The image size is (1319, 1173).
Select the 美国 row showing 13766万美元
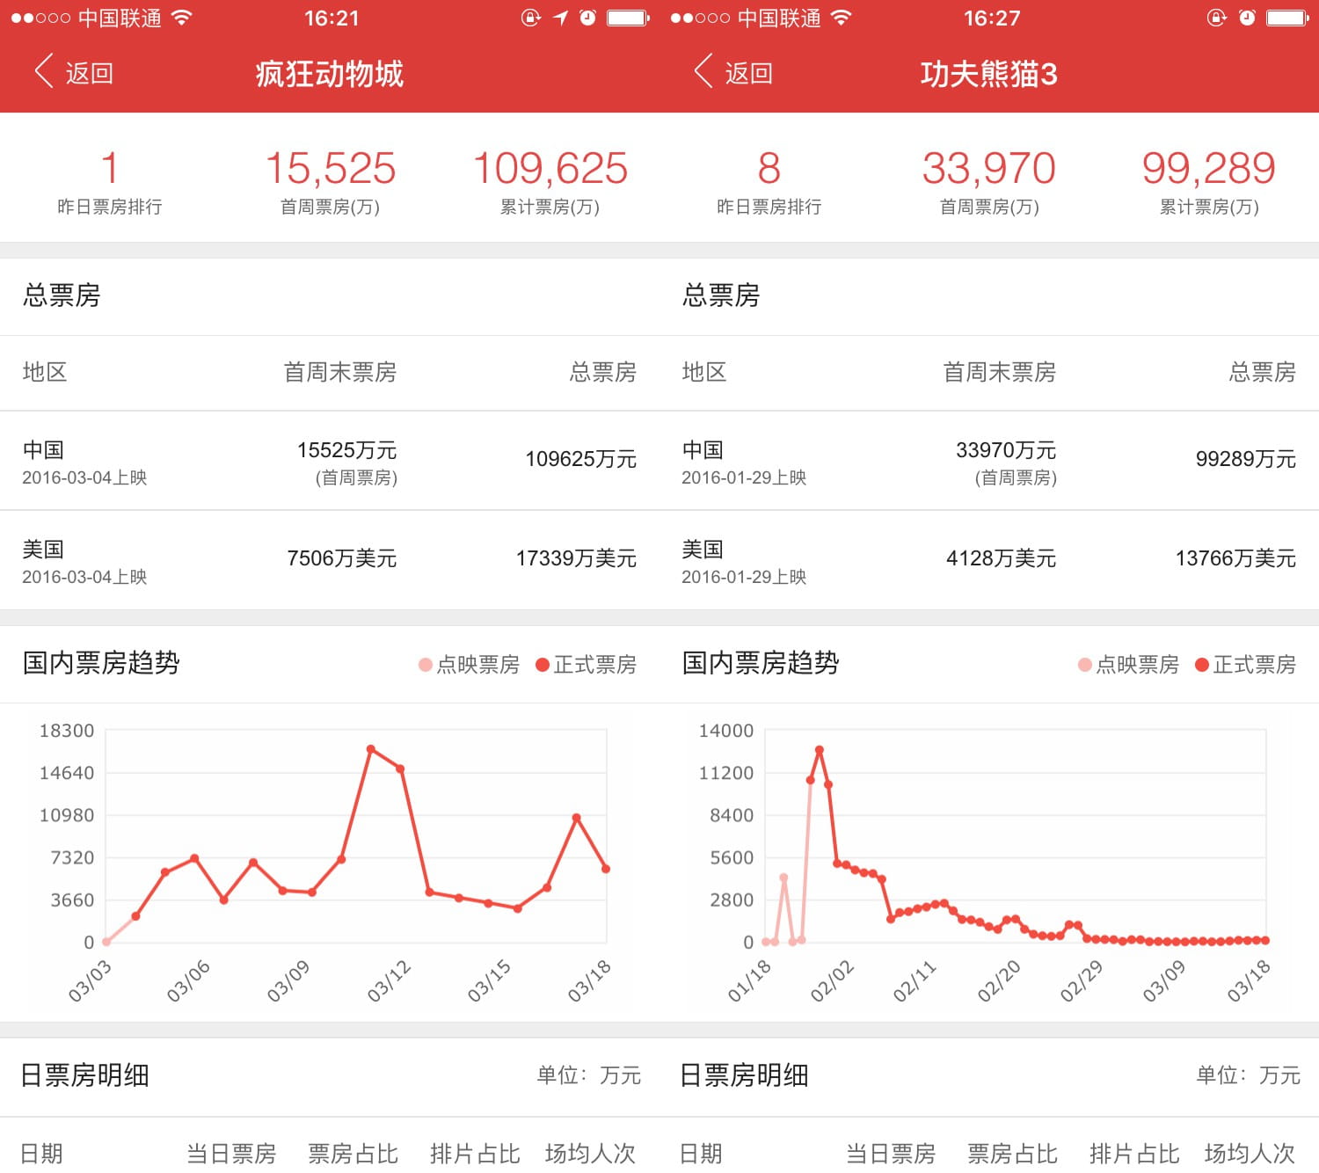pos(989,560)
